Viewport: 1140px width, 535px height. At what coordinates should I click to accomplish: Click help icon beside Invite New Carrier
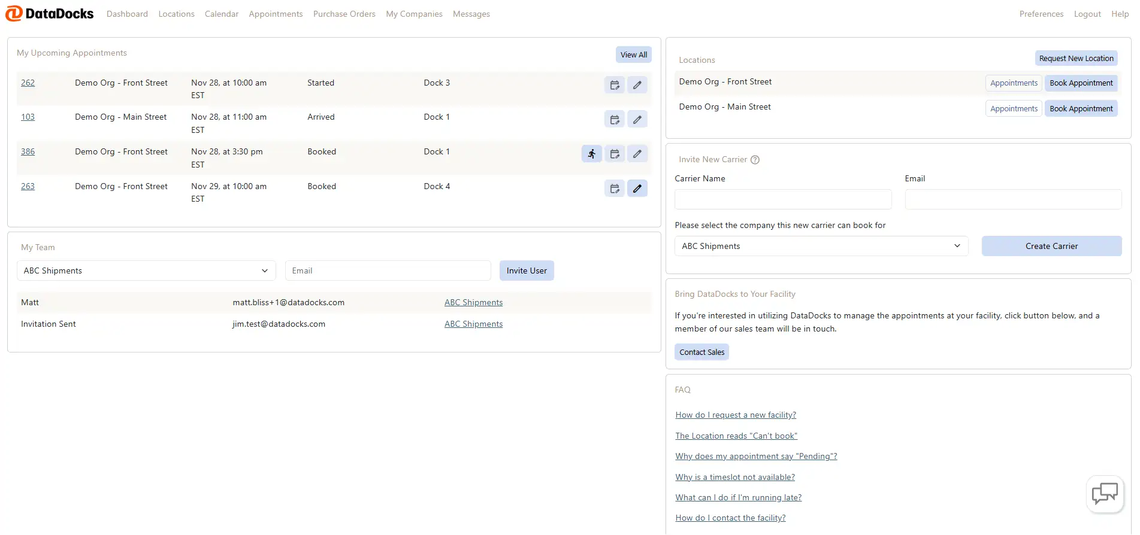click(755, 160)
